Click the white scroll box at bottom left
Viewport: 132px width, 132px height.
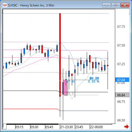[5, 127]
